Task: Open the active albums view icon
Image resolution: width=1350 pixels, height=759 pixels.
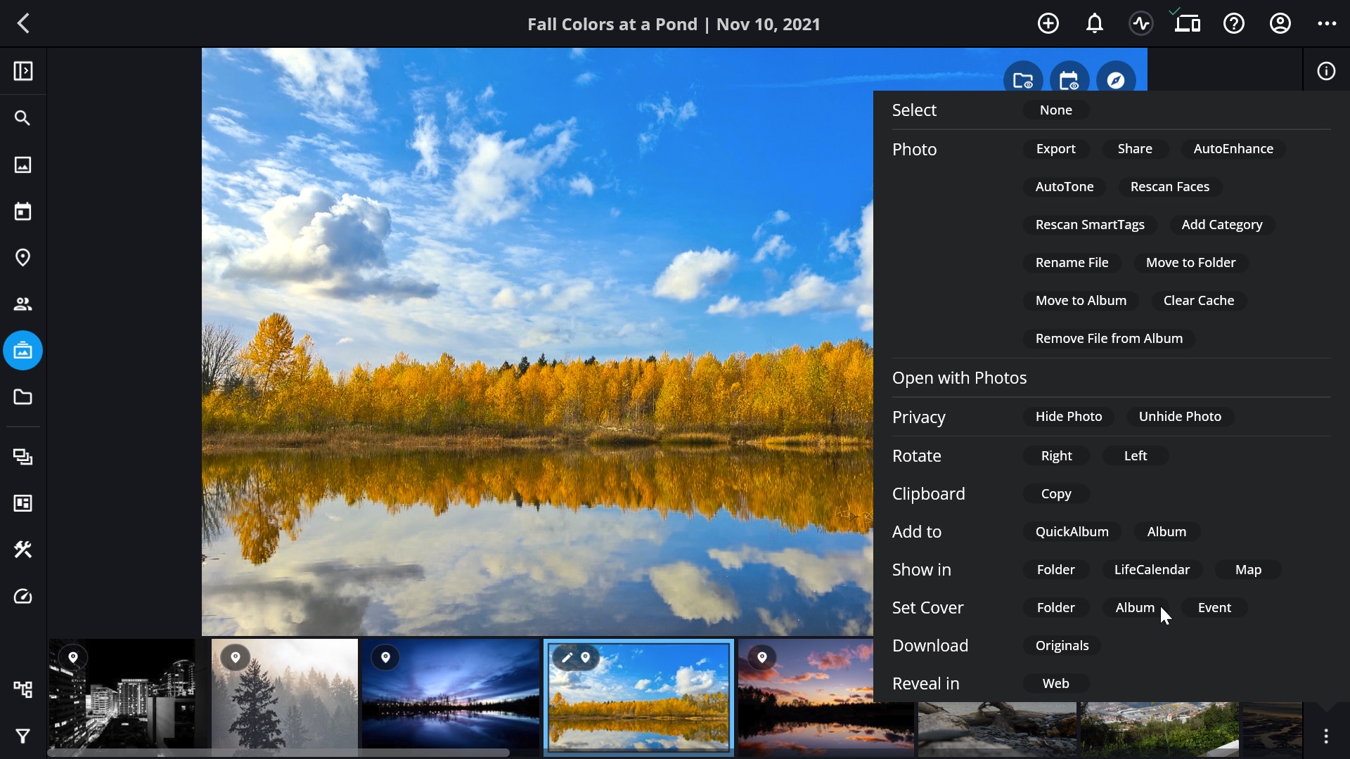Action: coord(23,350)
